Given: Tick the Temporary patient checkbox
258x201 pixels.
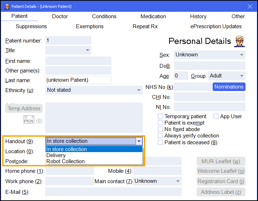Looking at the screenshot, I should pyautogui.click(x=161, y=116).
